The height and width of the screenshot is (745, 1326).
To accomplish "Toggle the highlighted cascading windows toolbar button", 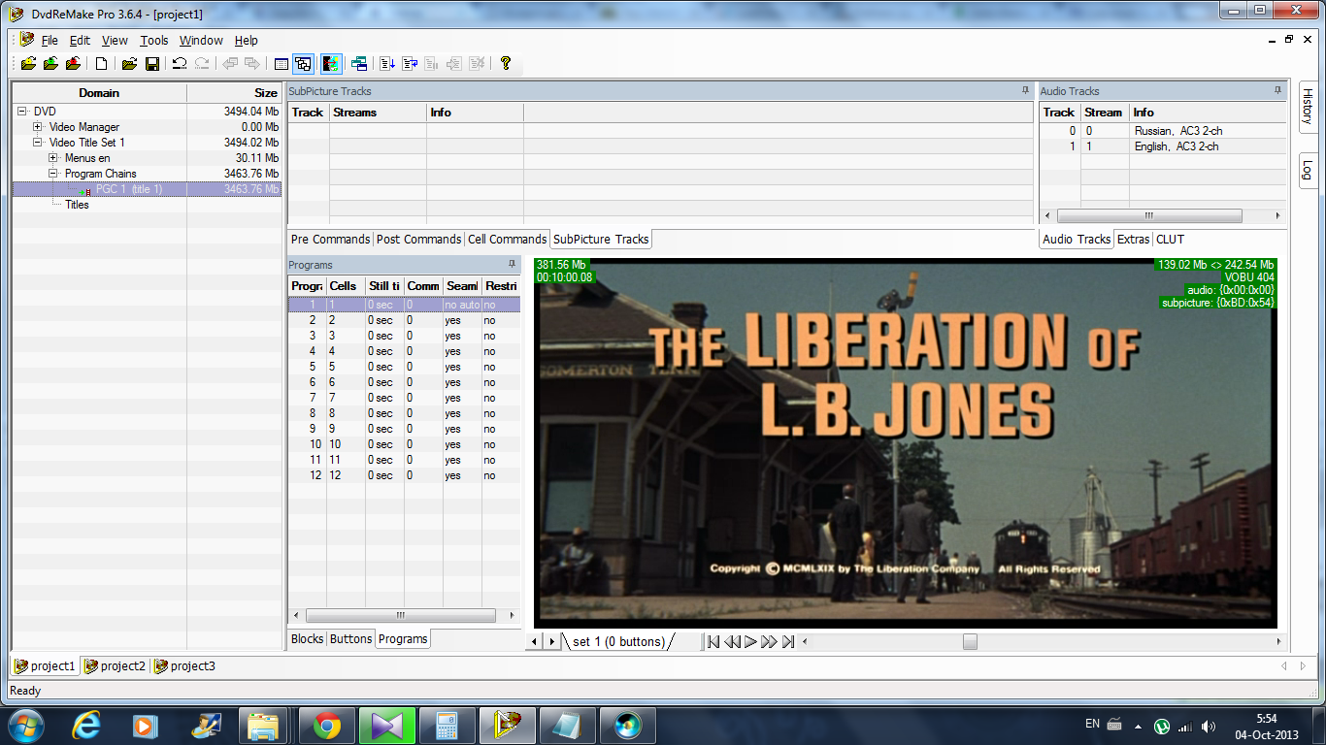I will click(303, 64).
